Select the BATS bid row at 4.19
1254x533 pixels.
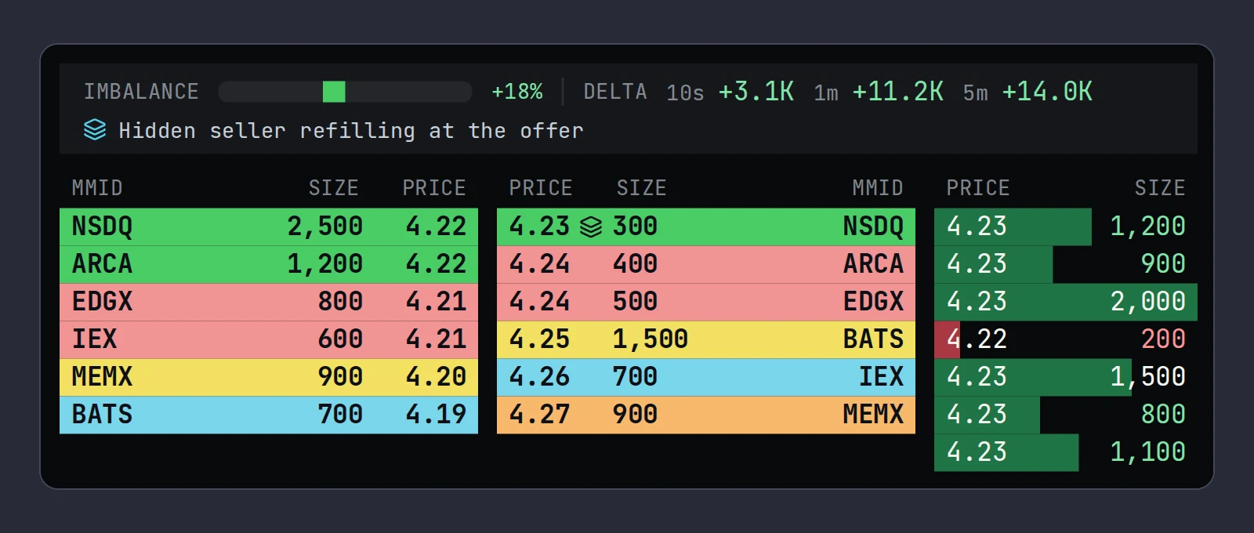pyautogui.click(x=269, y=415)
